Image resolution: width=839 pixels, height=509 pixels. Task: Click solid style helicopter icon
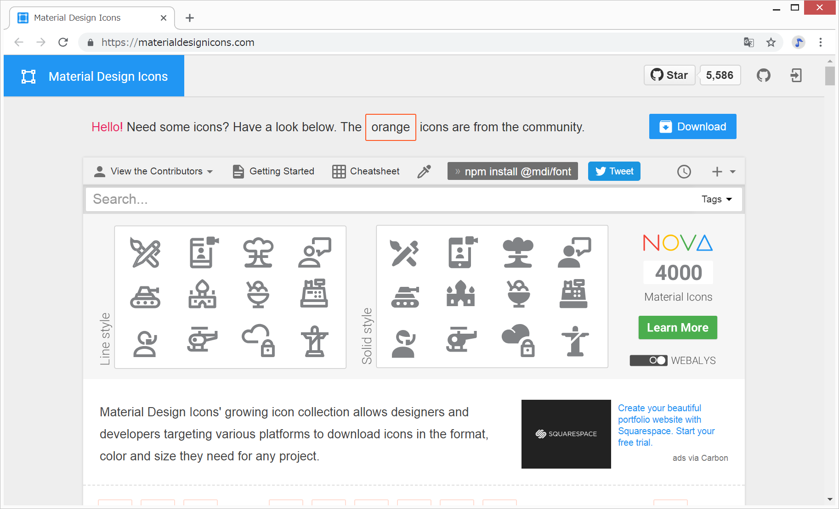(x=461, y=340)
